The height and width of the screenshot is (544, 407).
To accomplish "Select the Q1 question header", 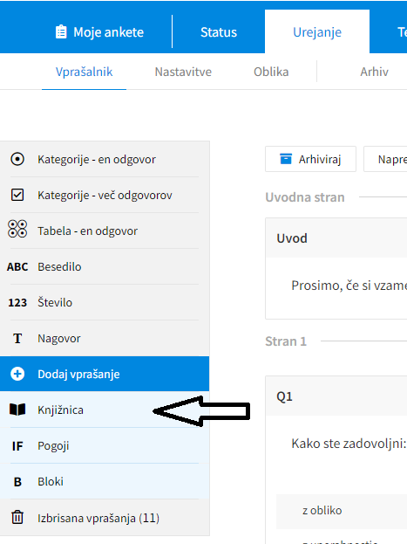I will 336,396.
